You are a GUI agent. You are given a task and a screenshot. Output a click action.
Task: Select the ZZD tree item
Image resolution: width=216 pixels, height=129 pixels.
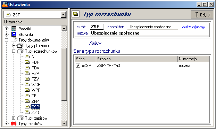point(35,112)
